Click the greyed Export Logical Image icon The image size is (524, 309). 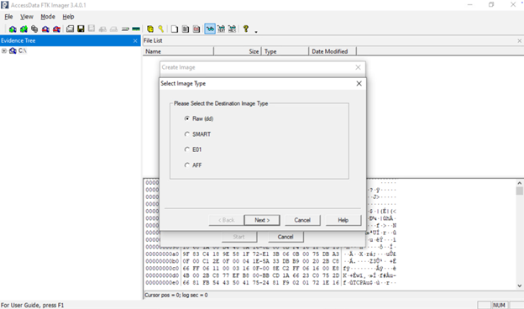(92, 29)
